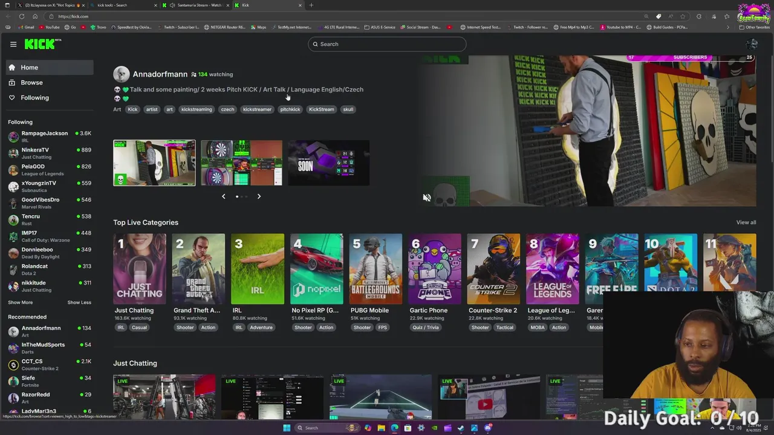Open IRL category card
The image size is (774, 435).
click(258, 269)
